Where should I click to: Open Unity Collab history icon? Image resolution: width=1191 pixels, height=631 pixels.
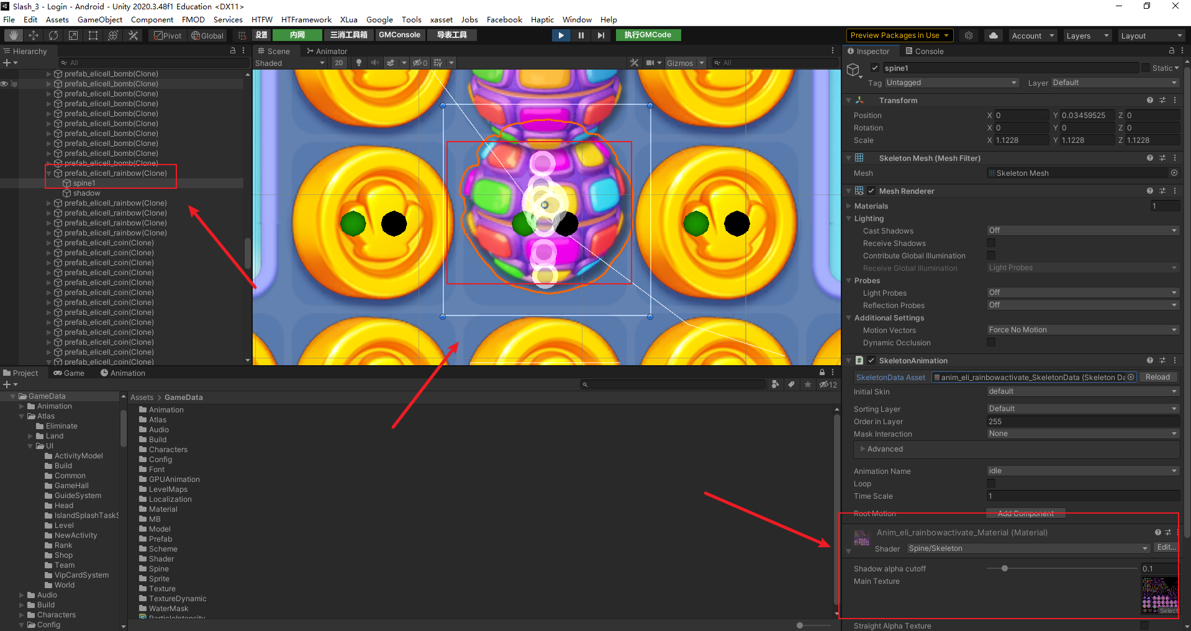pyautogui.click(x=969, y=35)
